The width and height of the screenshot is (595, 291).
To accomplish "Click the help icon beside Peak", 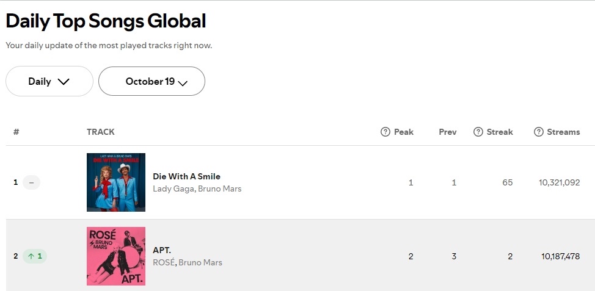I will (x=385, y=132).
